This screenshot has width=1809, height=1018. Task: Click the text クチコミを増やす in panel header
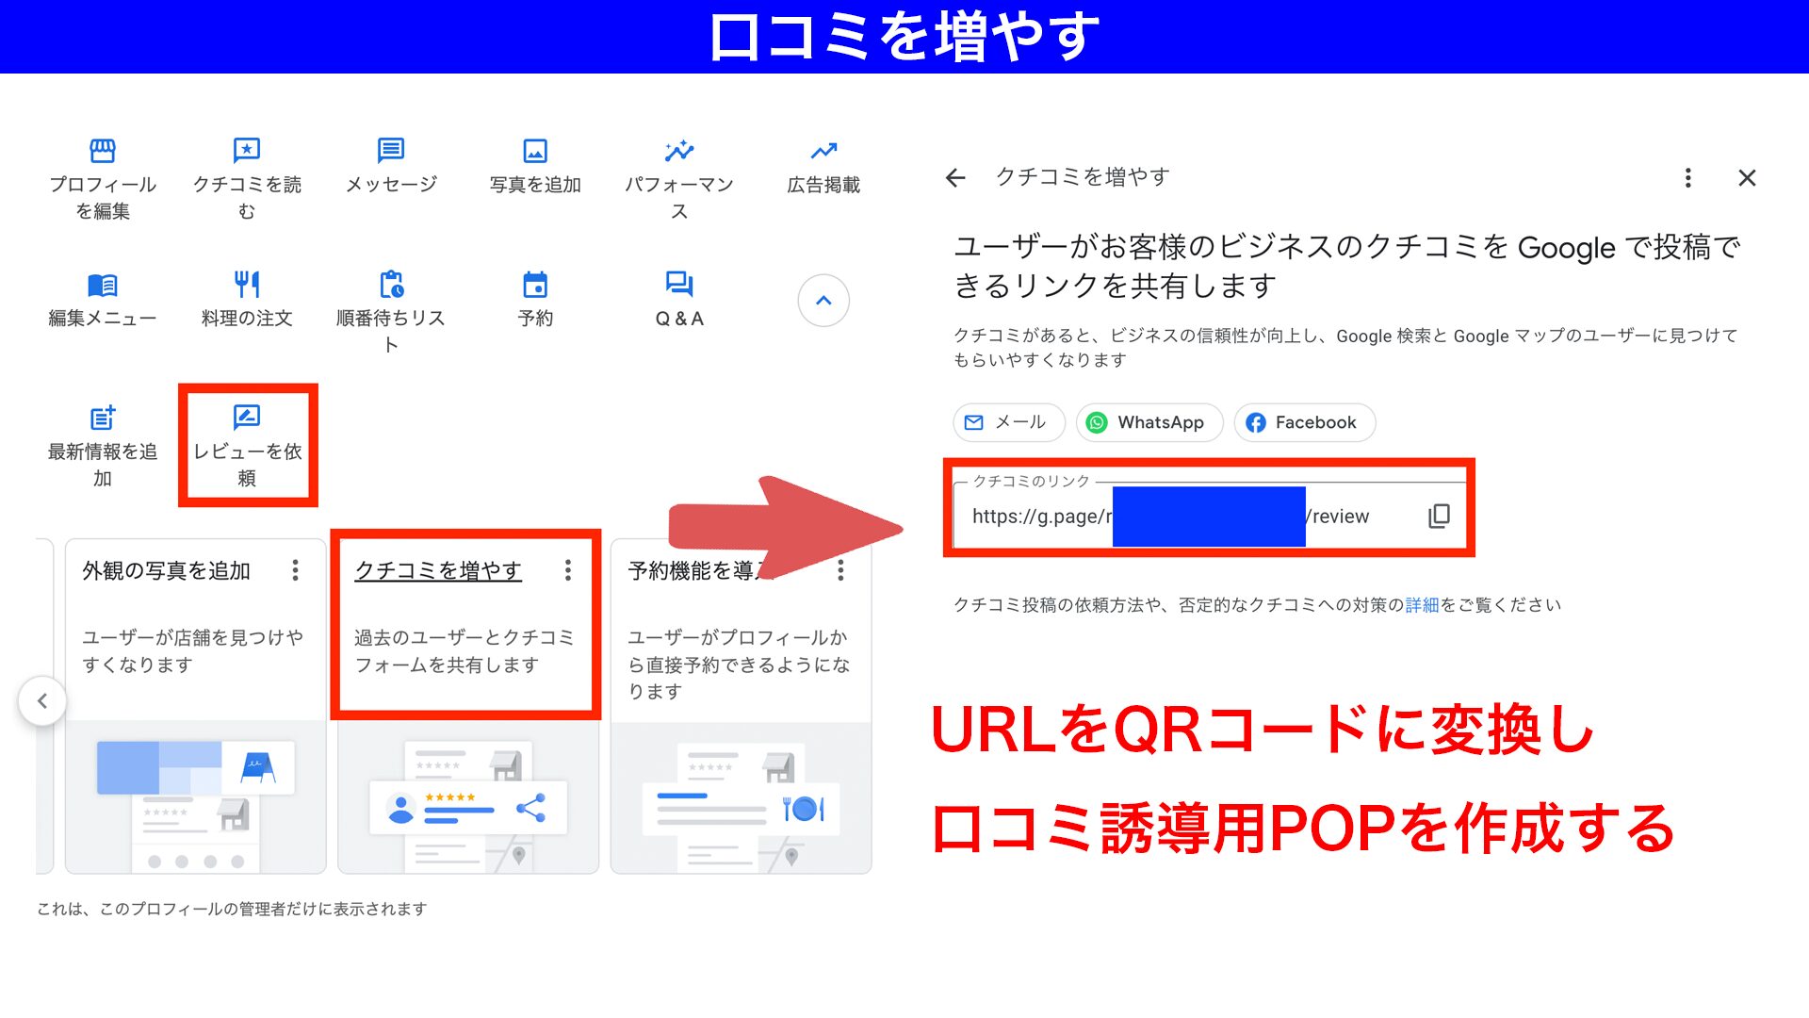pyautogui.click(x=1083, y=177)
